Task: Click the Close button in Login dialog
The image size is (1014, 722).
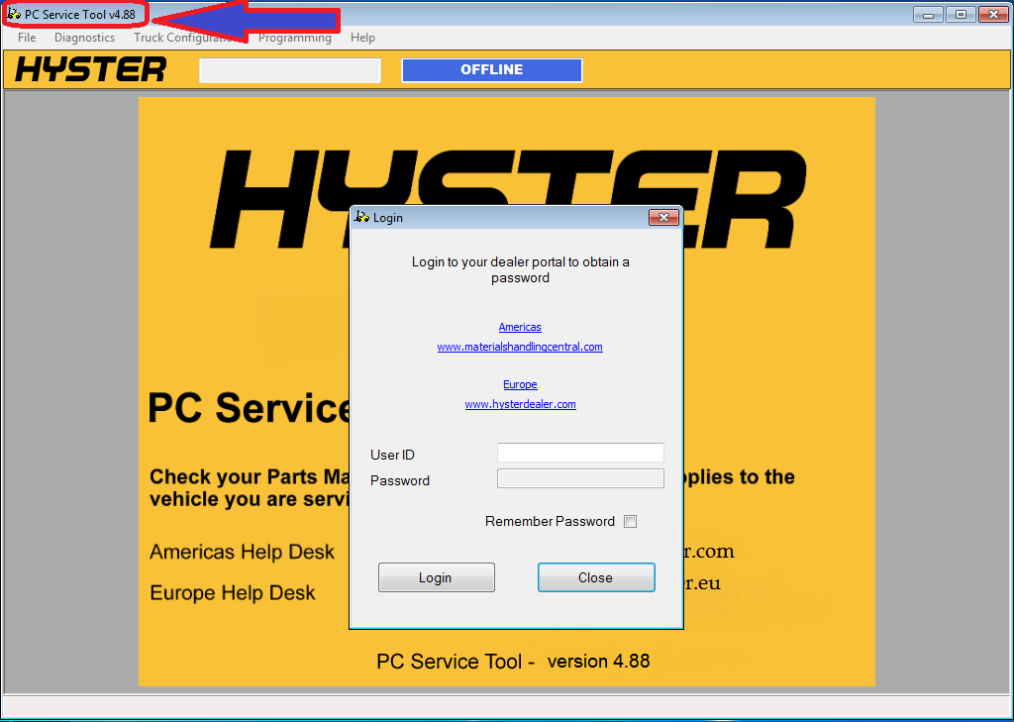Action: point(596,577)
